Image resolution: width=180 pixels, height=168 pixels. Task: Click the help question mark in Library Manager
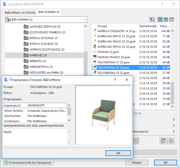[162, 4]
